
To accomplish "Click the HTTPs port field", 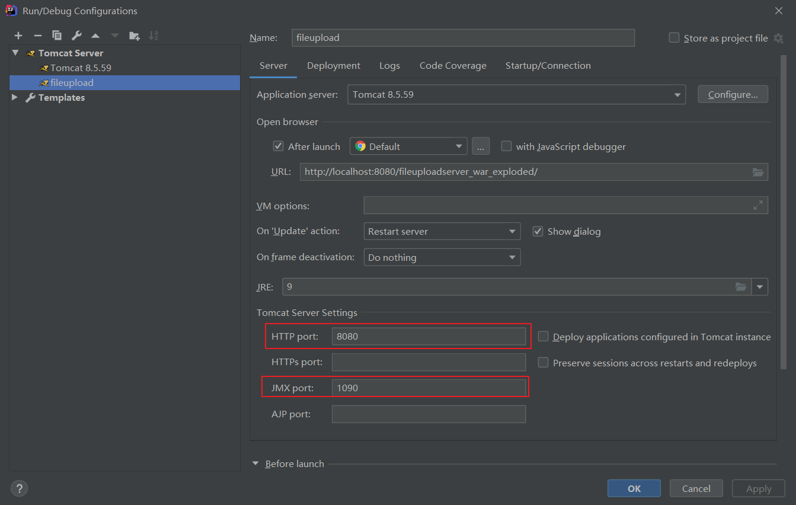I will (x=429, y=362).
